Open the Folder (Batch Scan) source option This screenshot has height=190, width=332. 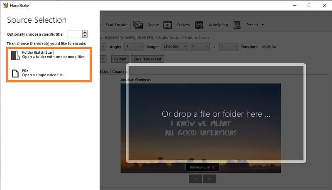coord(48,55)
